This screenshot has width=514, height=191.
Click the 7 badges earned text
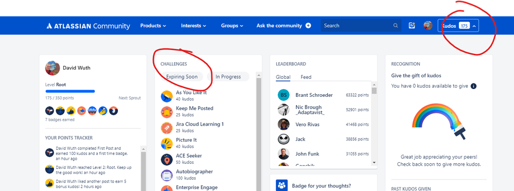coord(60,120)
